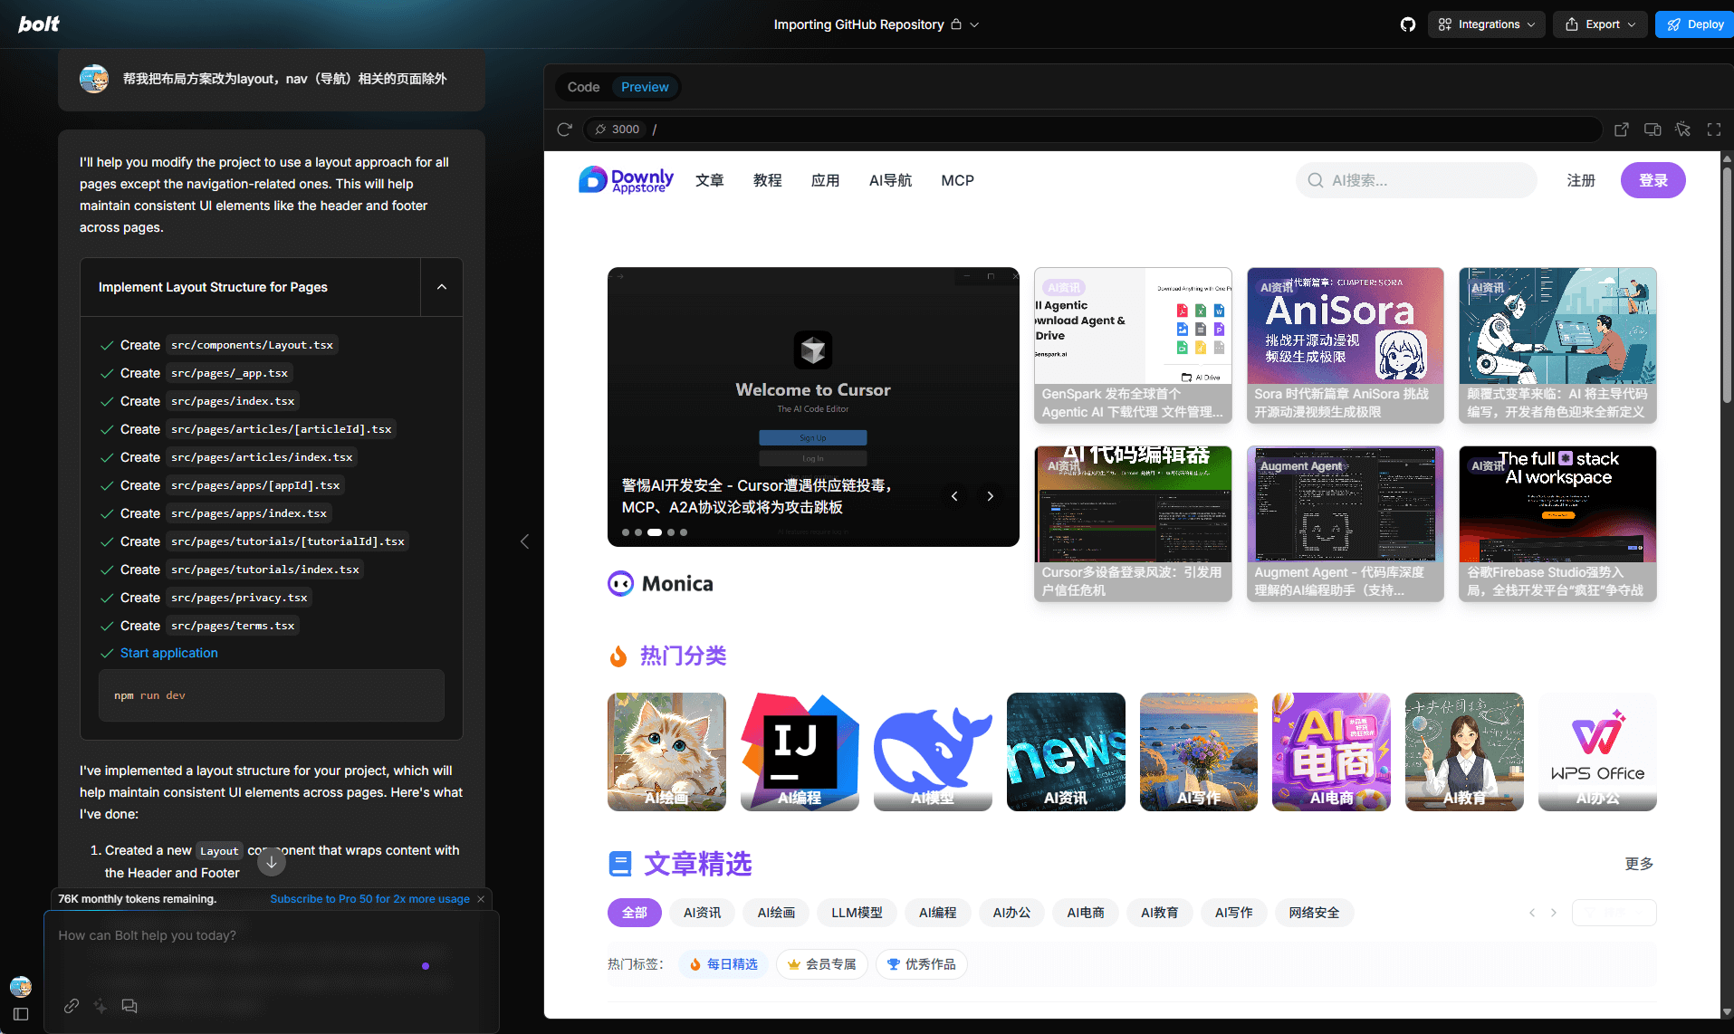Click Subscribe to Pro 50 link

369,899
